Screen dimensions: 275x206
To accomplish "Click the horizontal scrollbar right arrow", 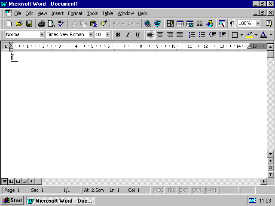I will (264, 182).
